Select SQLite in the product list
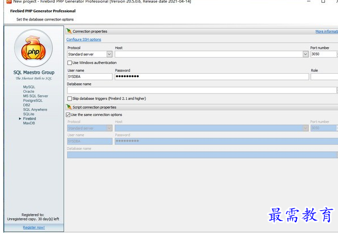Viewport: 338px width, 233px height. pos(29,114)
